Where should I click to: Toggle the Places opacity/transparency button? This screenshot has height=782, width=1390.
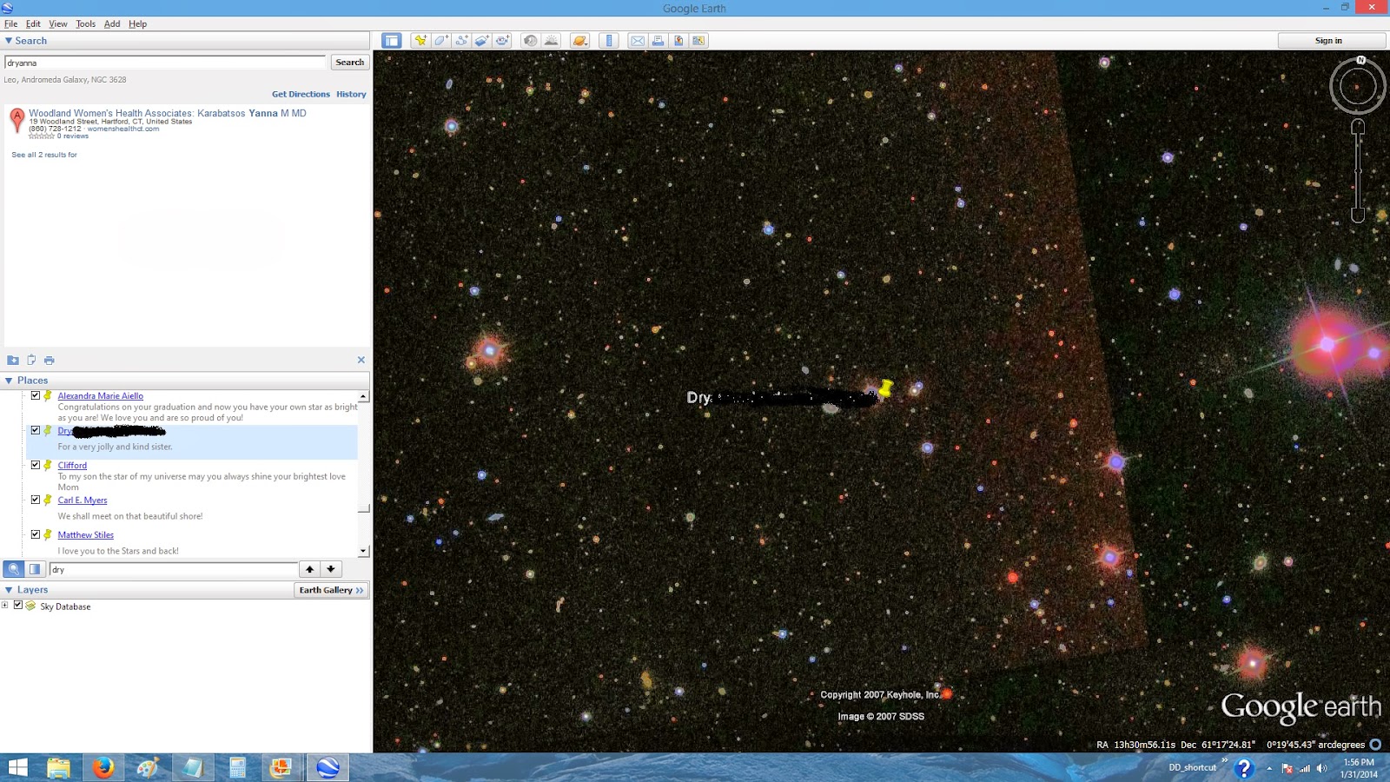click(x=35, y=569)
